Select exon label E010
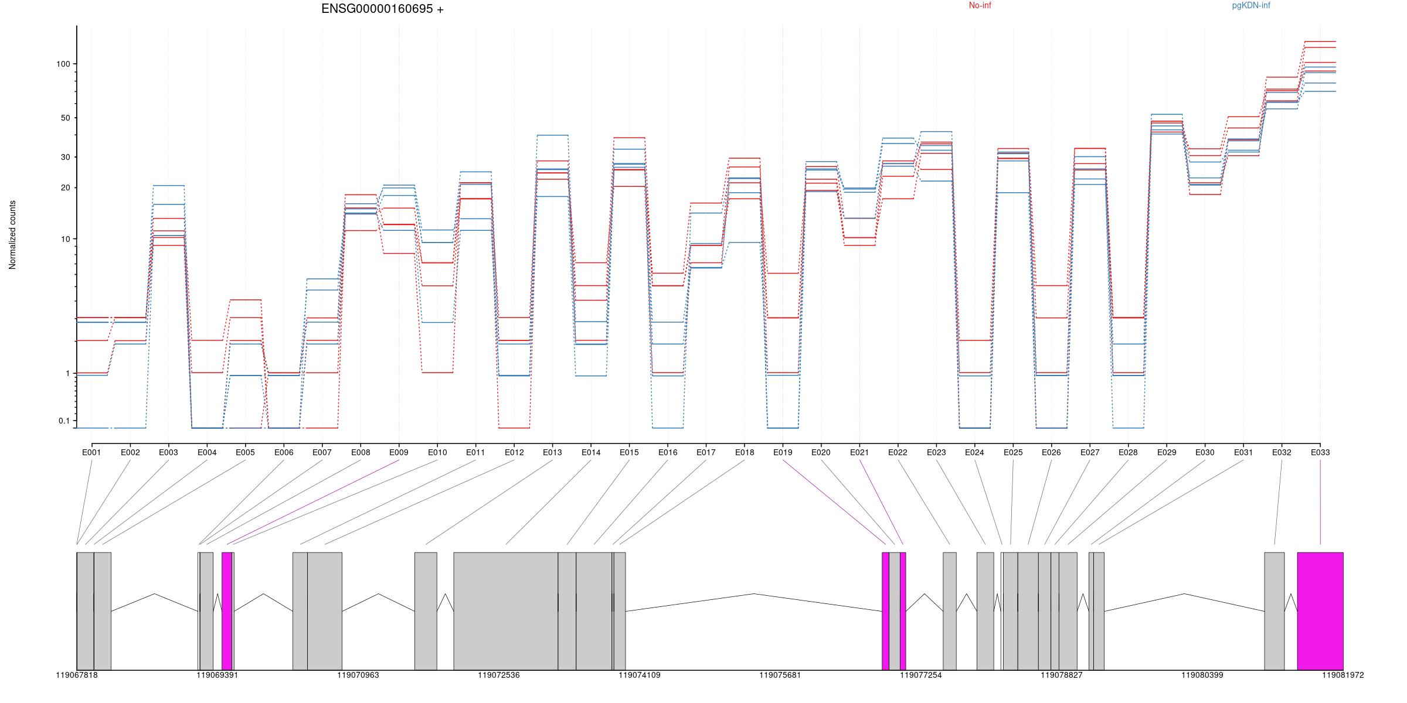This screenshot has height=703, width=1407. pyautogui.click(x=437, y=452)
